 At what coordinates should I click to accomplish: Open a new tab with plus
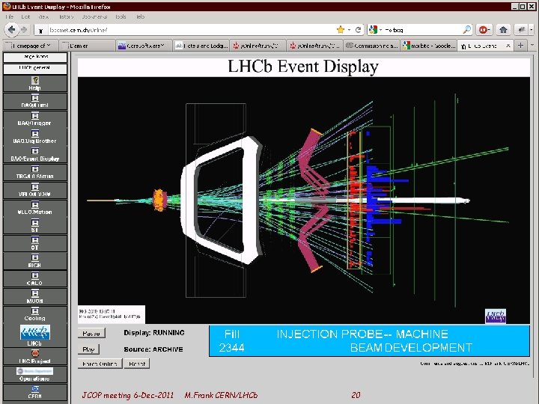521,46
